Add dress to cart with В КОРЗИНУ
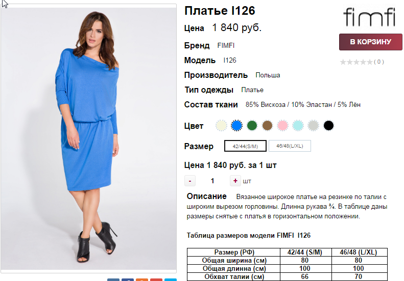The width and height of the screenshot is (404, 281). click(370, 42)
